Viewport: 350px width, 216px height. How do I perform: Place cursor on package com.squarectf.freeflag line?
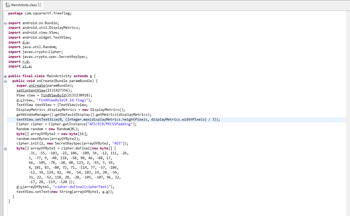40,13
